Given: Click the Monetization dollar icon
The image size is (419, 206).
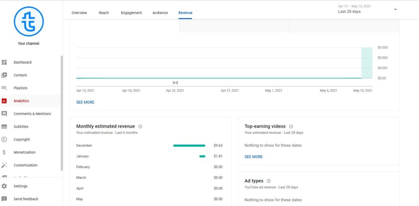Looking at the screenshot, I should click(5, 152).
